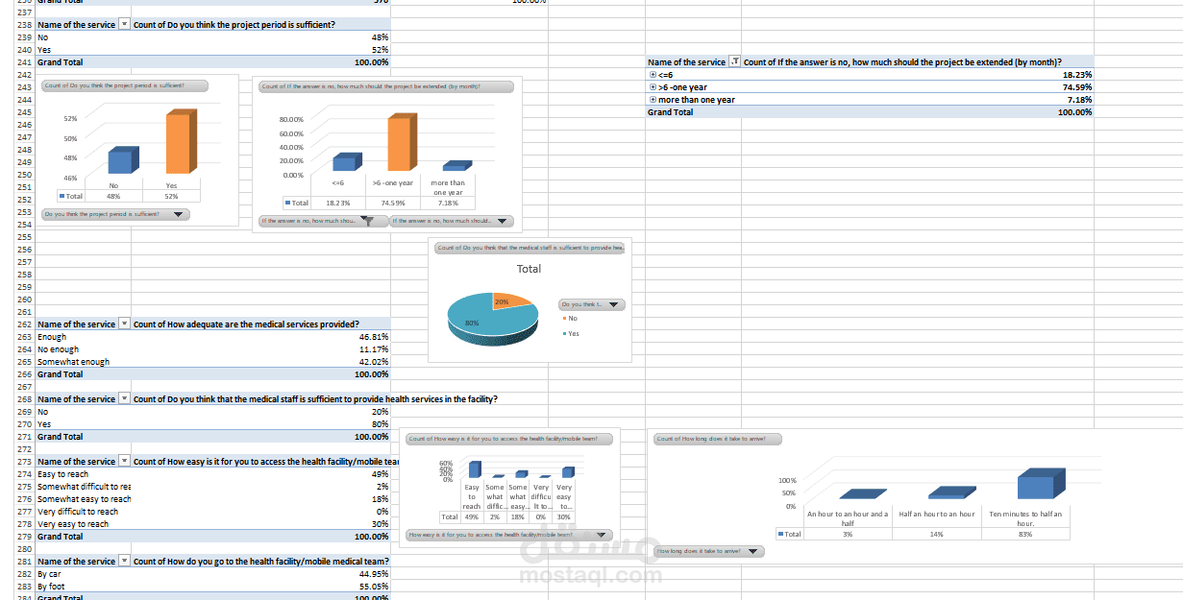Open 'How easy is it' access chart field dropdown
Image resolution: width=1183 pixels, height=600 pixels.
tap(508, 535)
